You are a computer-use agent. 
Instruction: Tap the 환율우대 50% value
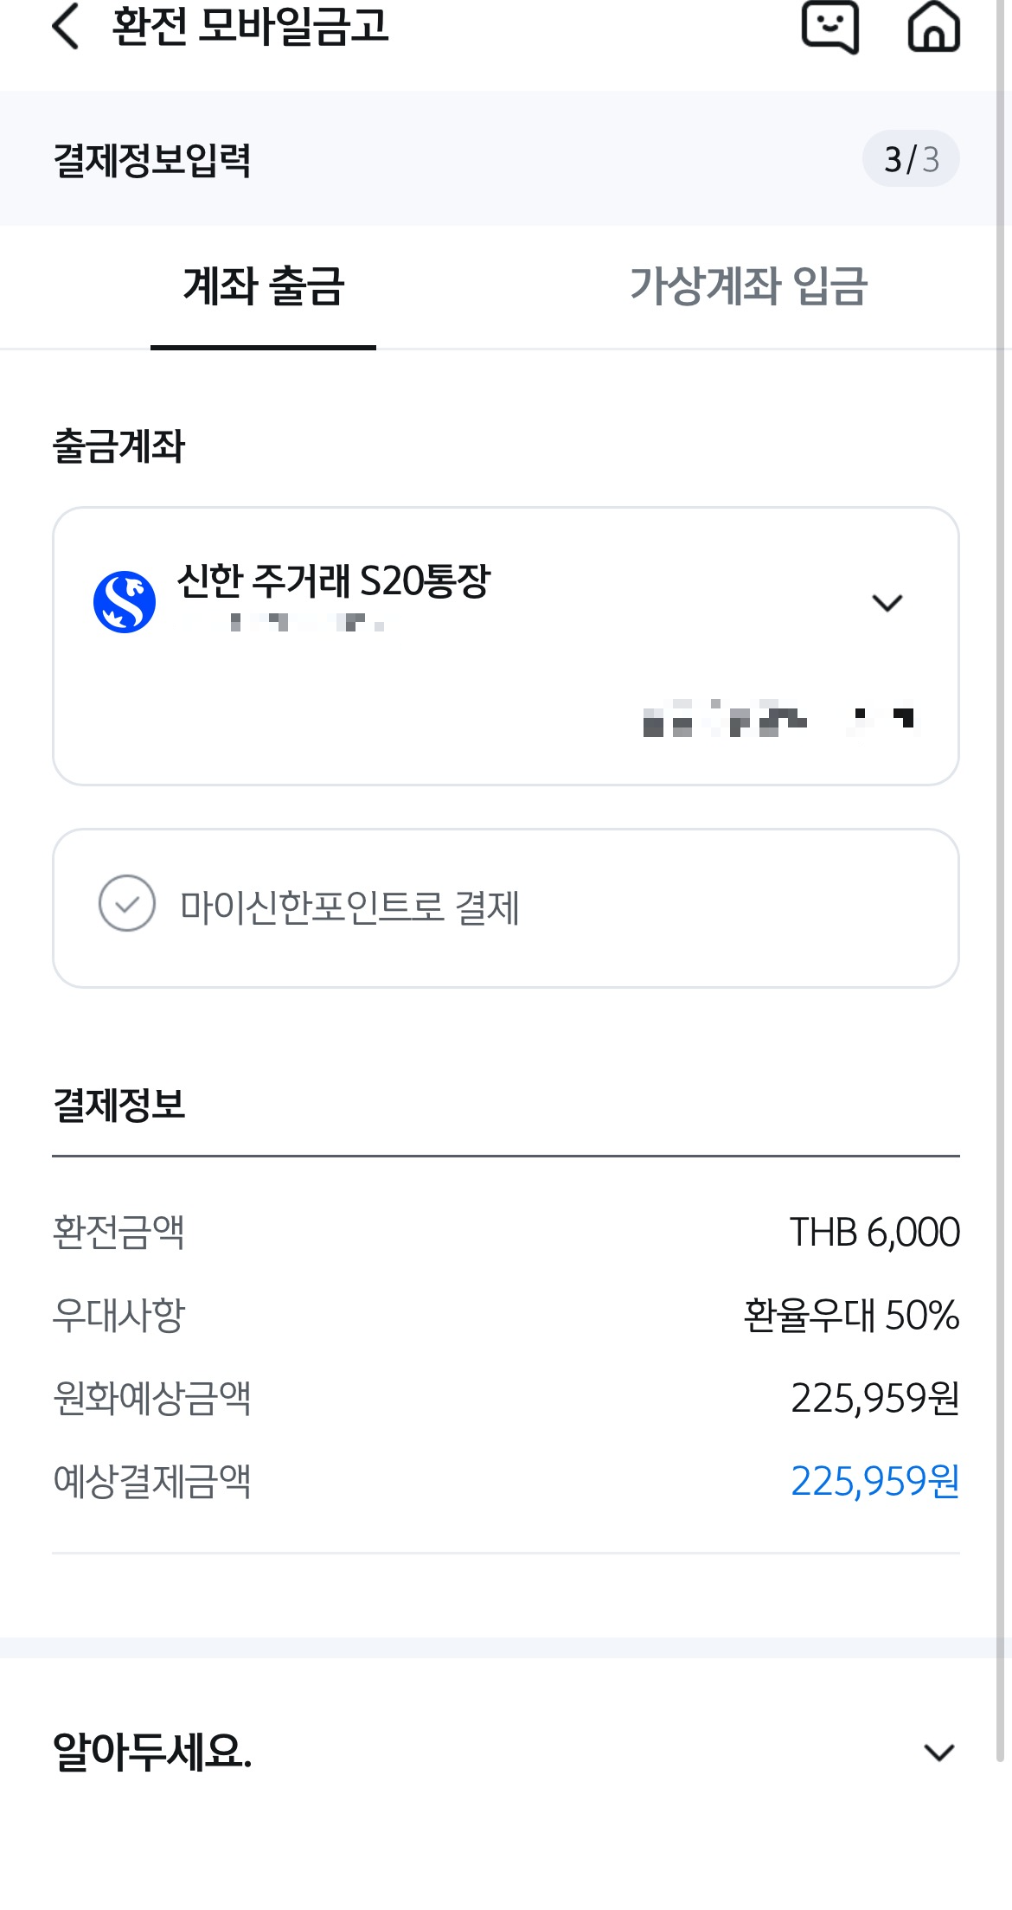(x=851, y=1315)
